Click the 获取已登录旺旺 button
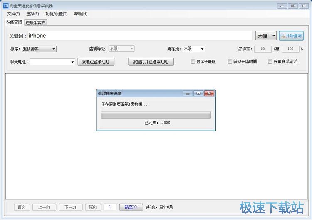Viewport: 312px width, 220px height. point(96,62)
